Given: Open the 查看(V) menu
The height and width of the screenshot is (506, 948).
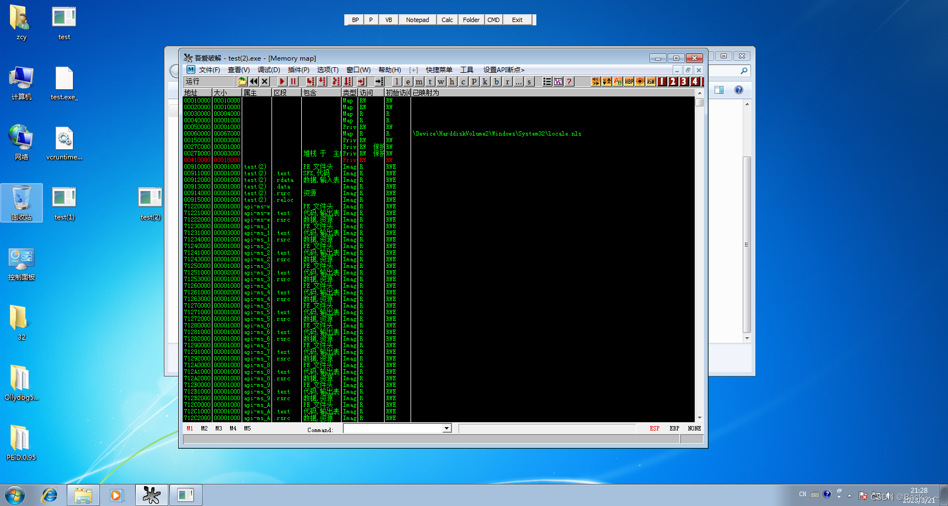Looking at the screenshot, I should (238, 70).
